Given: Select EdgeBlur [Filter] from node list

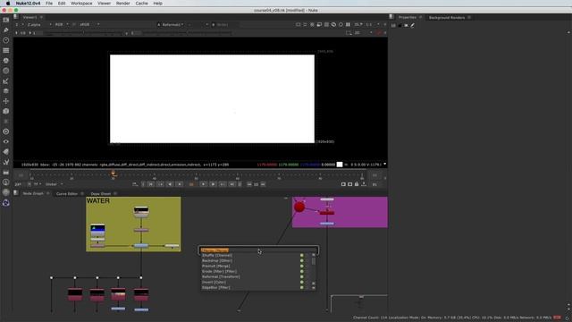Looking at the screenshot, I should (216, 288).
